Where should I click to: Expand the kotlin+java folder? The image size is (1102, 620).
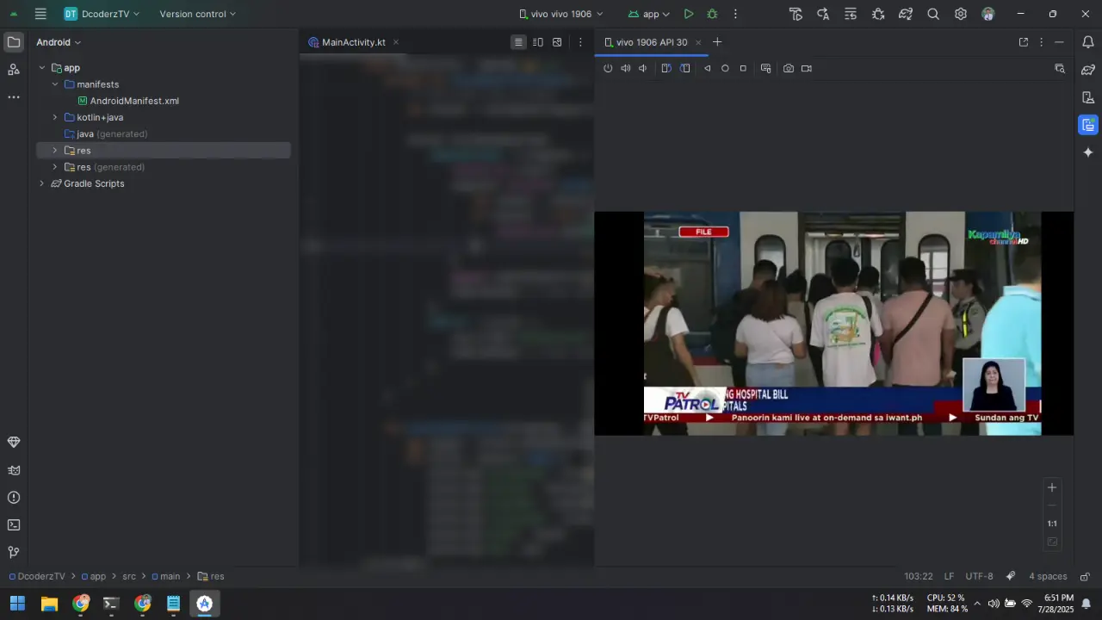click(x=55, y=117)
